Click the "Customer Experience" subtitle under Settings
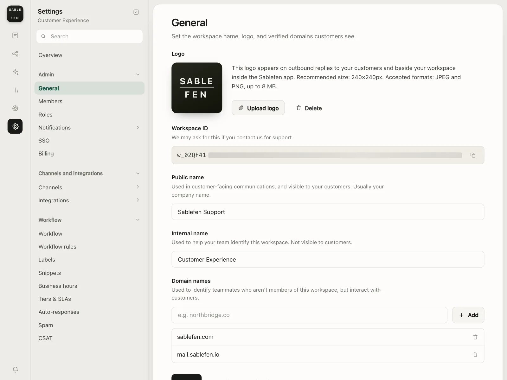 pos(63,20)
